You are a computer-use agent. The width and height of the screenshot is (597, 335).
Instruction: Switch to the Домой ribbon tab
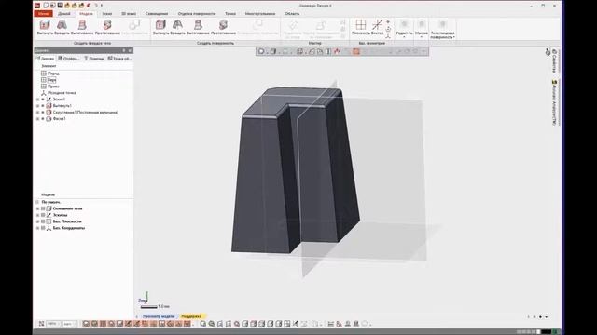click(x=64, y=14)
